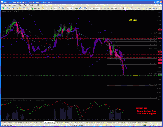Open the Tools menu
Screen dimensions: 163x127
26,5
